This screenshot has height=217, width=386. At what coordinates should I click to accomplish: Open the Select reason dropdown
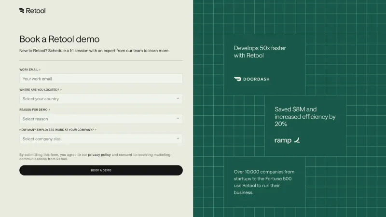[x=101, y=119]
